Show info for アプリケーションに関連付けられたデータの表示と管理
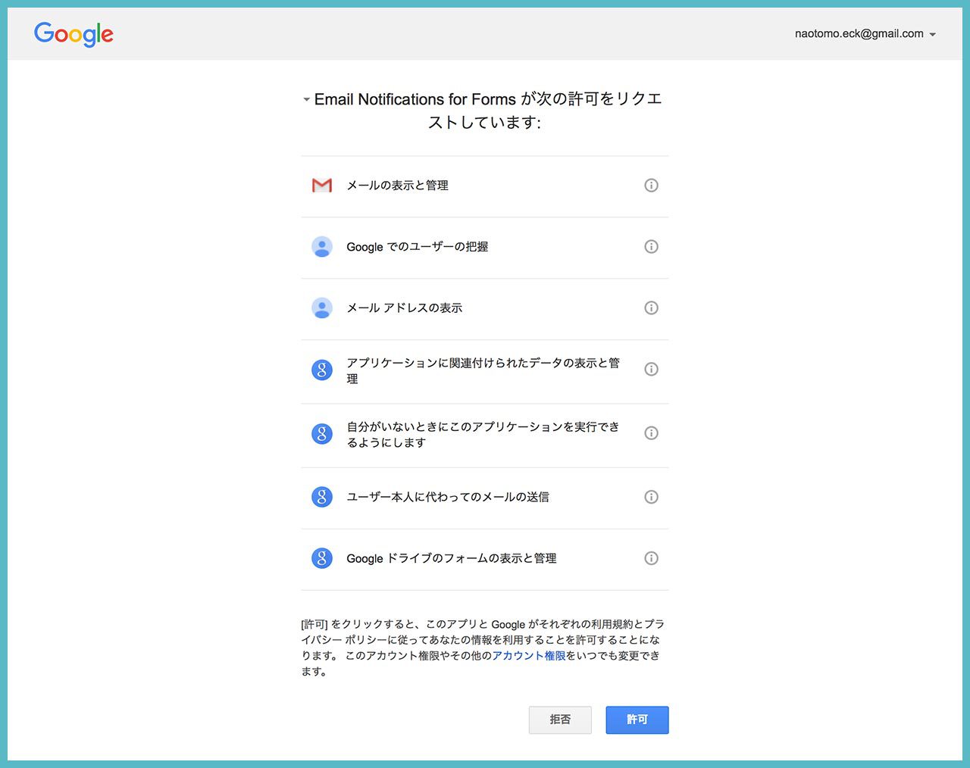This screenshot has height=768, width=970. click(651, 369)
